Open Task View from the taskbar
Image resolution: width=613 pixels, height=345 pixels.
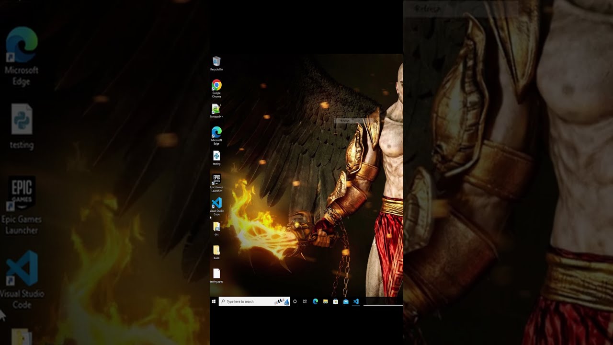[305, 301]
